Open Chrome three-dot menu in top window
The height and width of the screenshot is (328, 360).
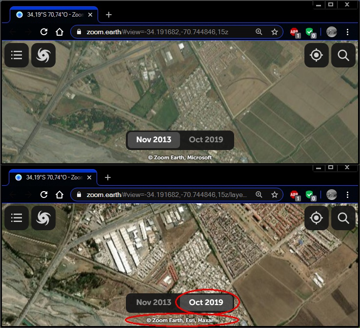point(348,32)
